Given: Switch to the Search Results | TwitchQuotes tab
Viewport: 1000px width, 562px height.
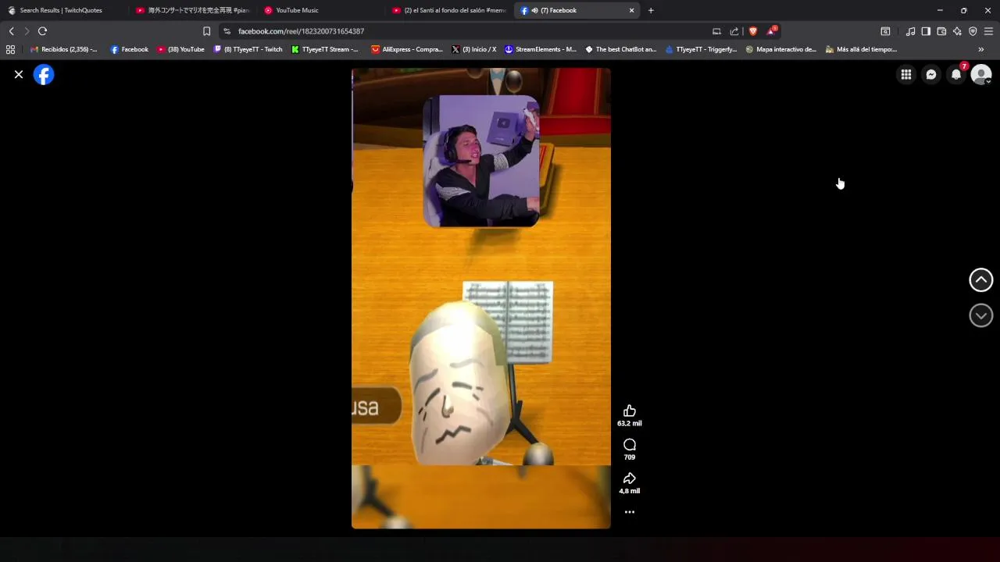Looking at the screenshot, I should [64, 10].
